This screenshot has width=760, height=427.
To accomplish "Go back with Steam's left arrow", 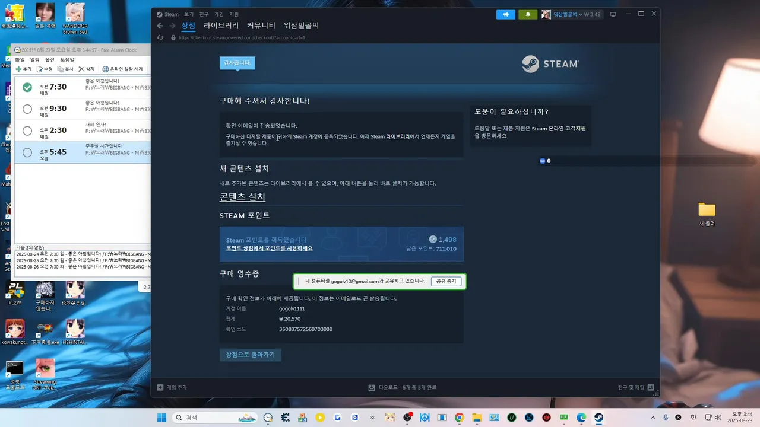I will tap(160, 26).
